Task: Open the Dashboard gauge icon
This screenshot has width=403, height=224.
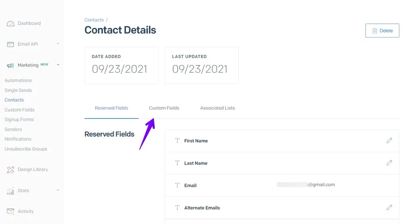Action: 10,24
